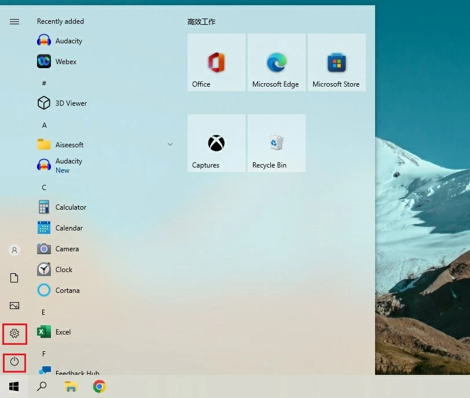Open Documents icon in sidebar
Viewport: 470px width, 398px height.
14,278
